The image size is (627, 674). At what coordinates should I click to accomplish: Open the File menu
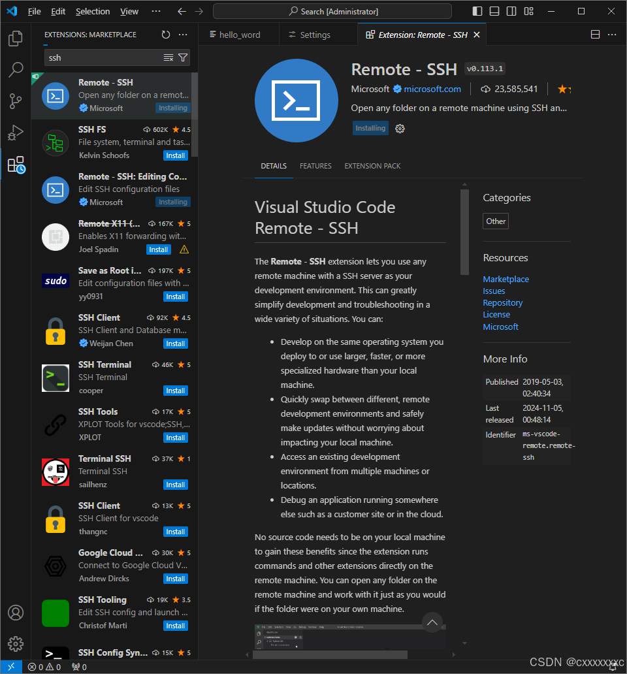tap(35, 12)
